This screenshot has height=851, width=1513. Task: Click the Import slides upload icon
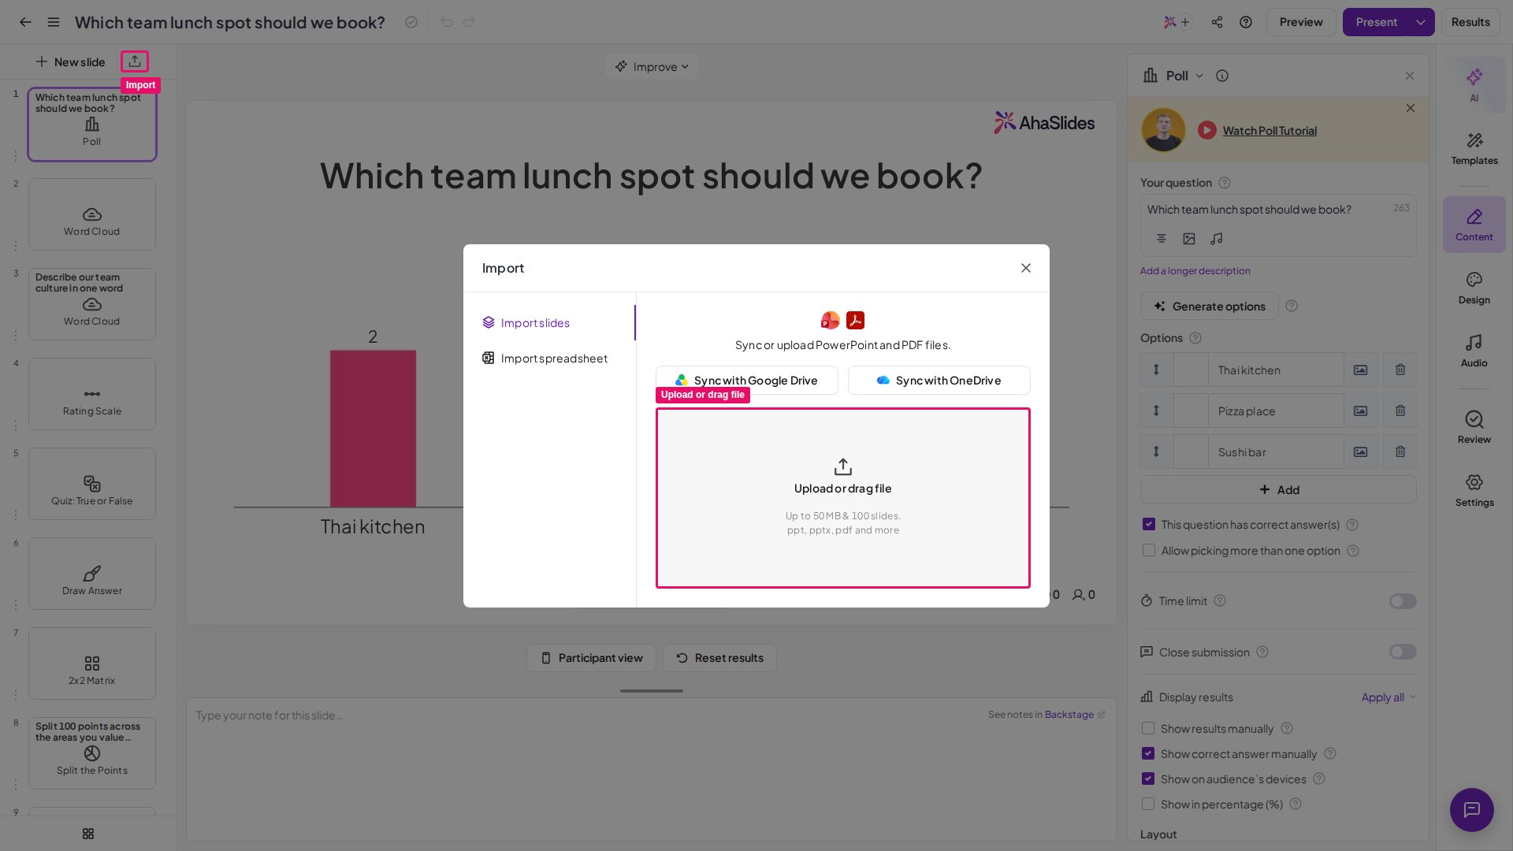pyautogui.click(x=135, y=61)
